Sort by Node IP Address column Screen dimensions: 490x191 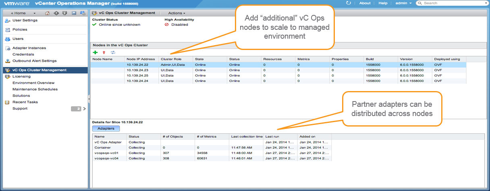point(141,59)
